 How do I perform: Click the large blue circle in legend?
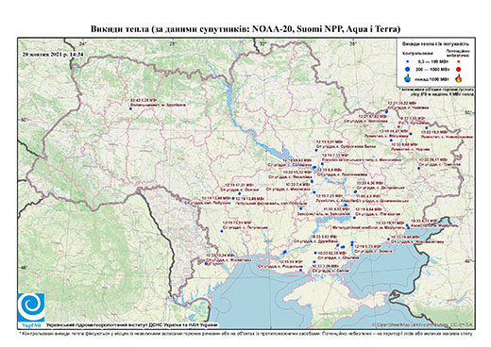(x=408, y=69)
